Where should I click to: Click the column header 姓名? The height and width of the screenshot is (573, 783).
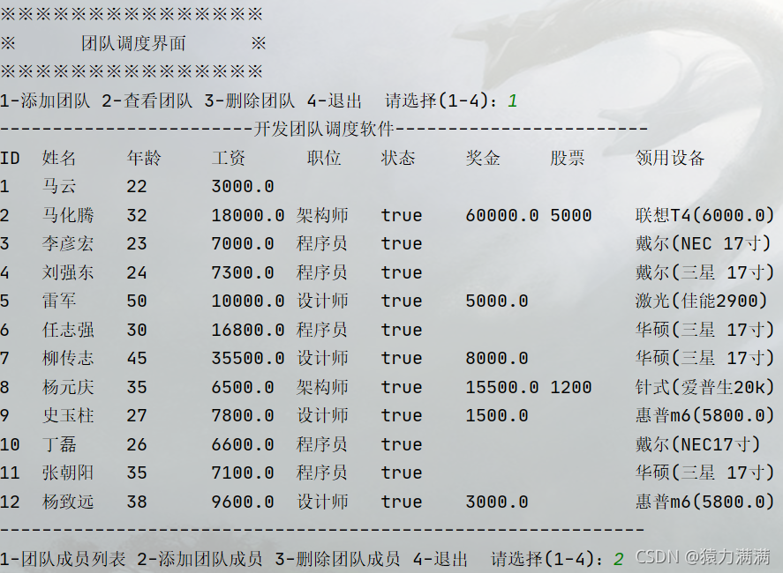click(59, 158)
